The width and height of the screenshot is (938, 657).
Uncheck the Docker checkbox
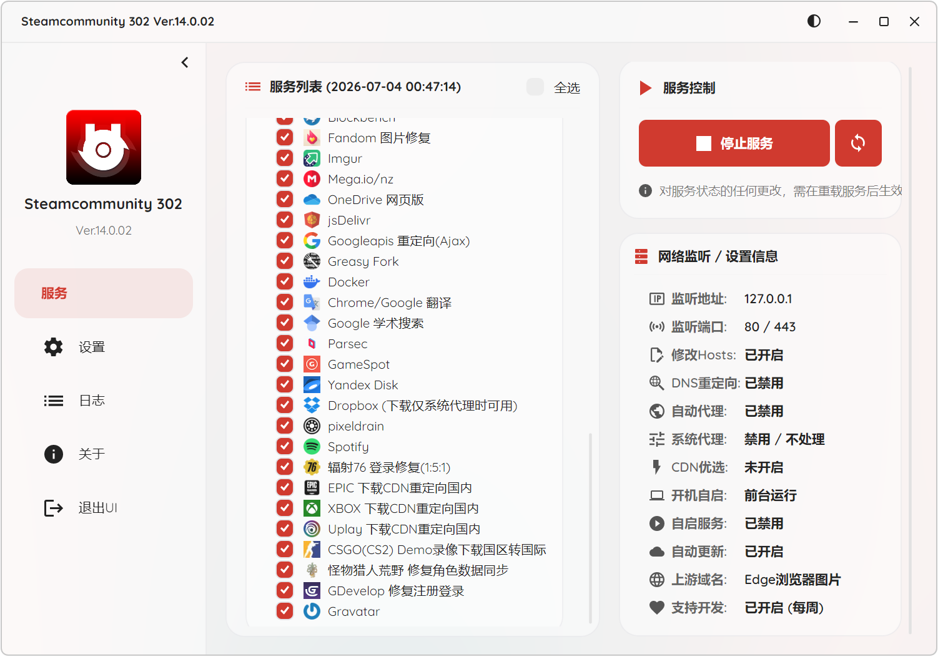click(285, 282)
